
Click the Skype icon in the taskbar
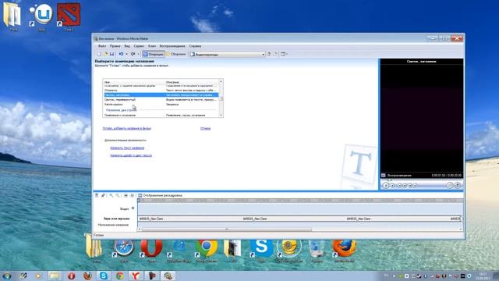[104, 276]
